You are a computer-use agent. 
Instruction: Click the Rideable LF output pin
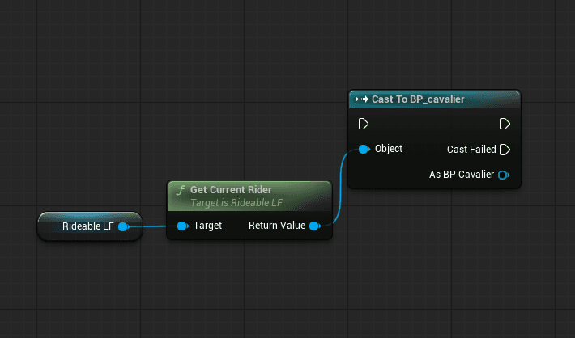(x=124, y=226)
